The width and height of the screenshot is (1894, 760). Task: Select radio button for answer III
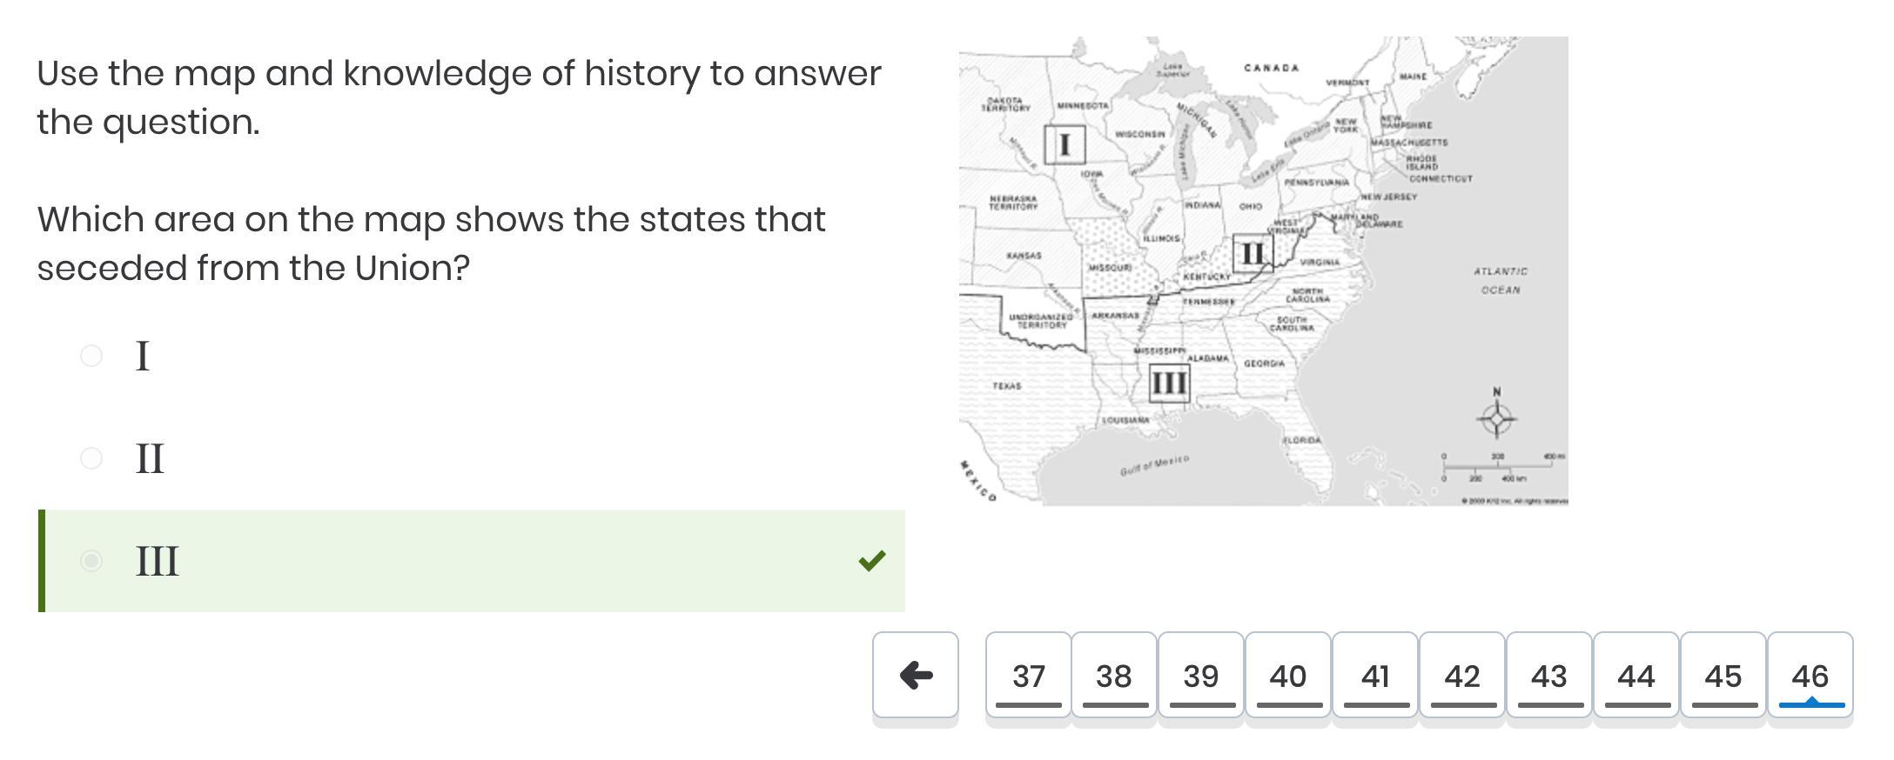coord(91,561)
